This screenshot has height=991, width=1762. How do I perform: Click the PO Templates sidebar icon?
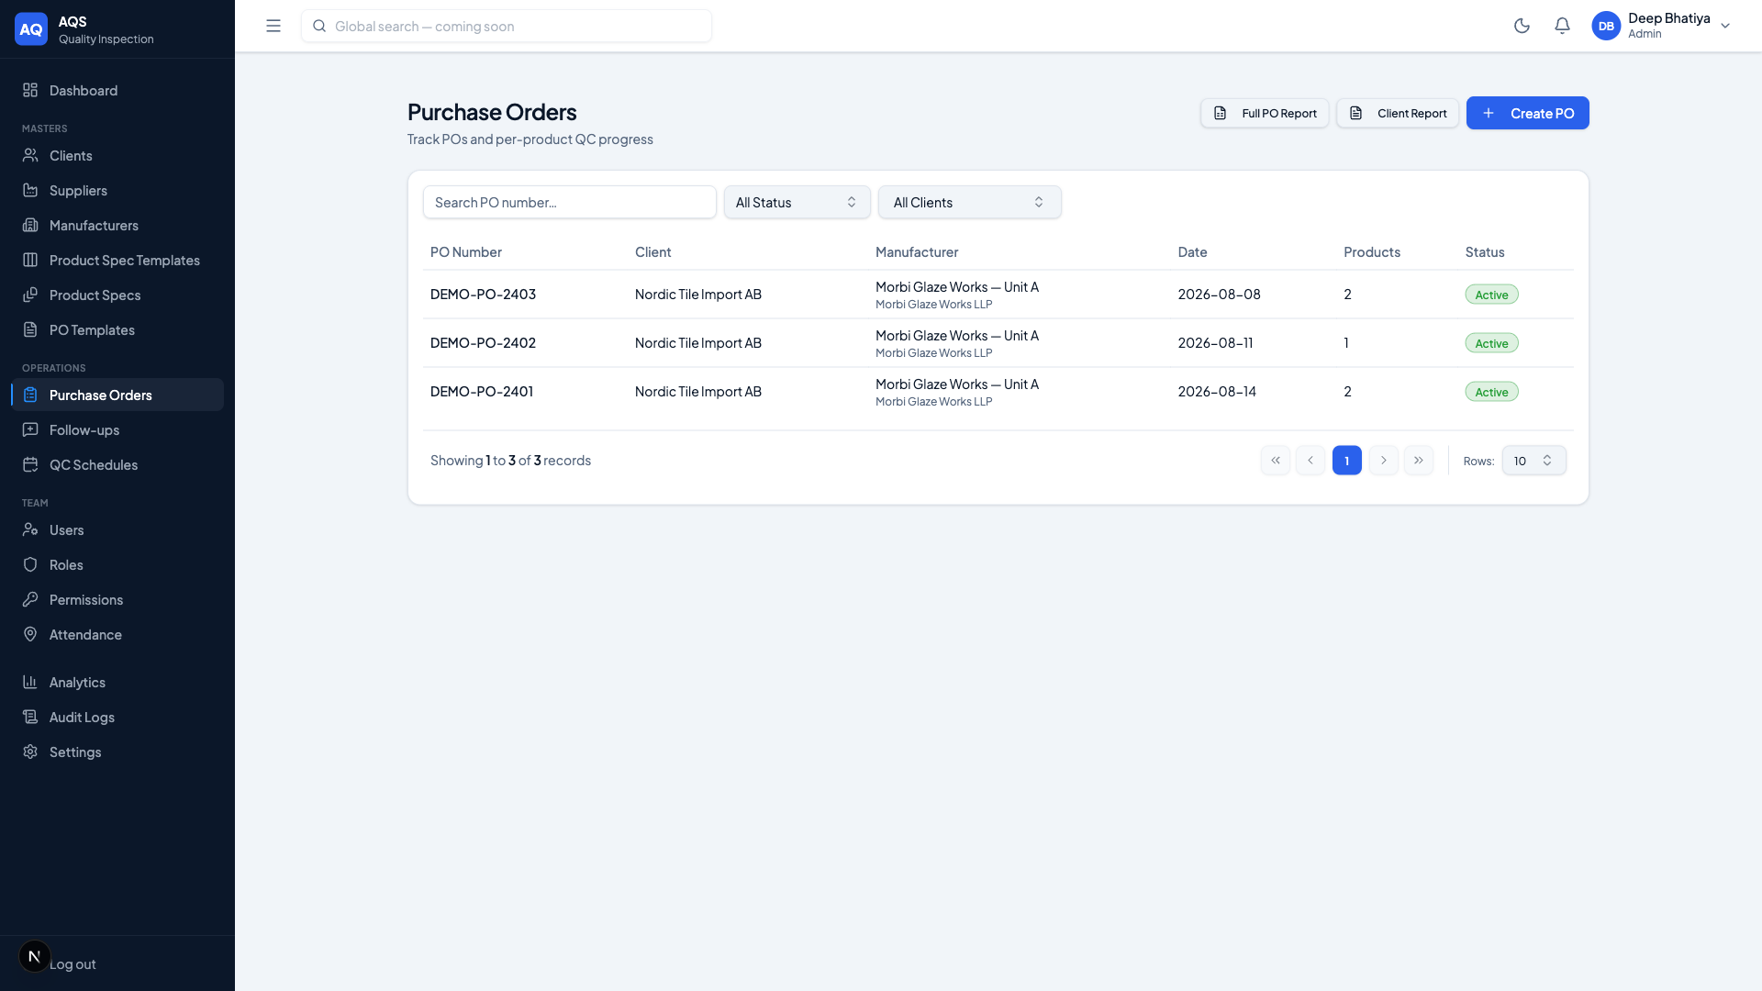[x=30, y=329]
